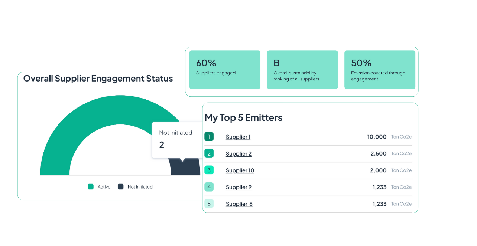The height and width of the screenshot is (246, 477).
Task: Open the Supplier 10 details link
Action: click(240, 170)
